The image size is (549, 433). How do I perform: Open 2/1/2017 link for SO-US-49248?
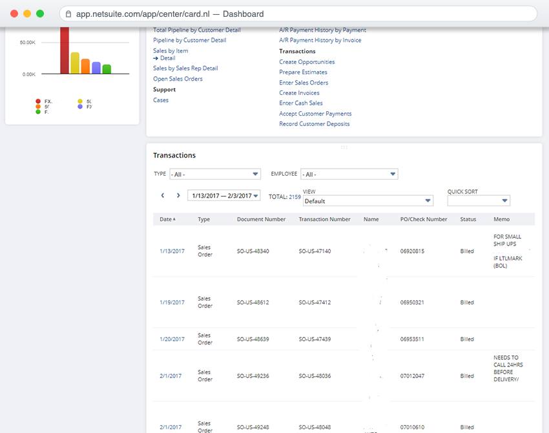[171, 427]
